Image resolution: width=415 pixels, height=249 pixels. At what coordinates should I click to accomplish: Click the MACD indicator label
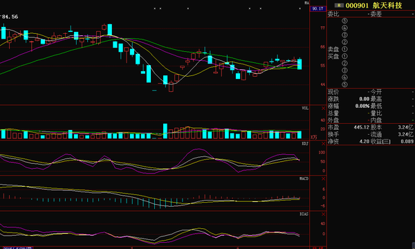pyautogui.click(x=304, y=178)
